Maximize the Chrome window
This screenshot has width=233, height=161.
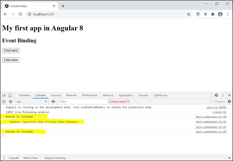[217, 4]
